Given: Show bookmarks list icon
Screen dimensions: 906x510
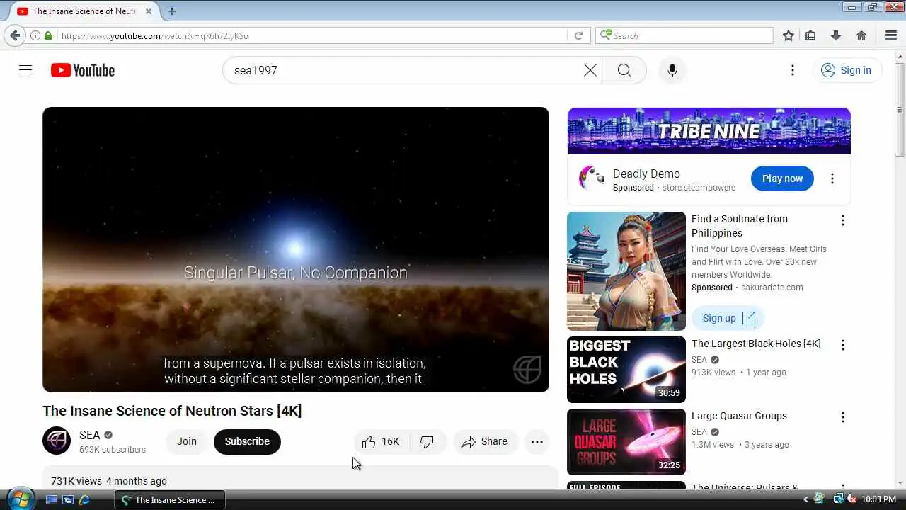Looking at the screenshot, I should coord(811,35).
